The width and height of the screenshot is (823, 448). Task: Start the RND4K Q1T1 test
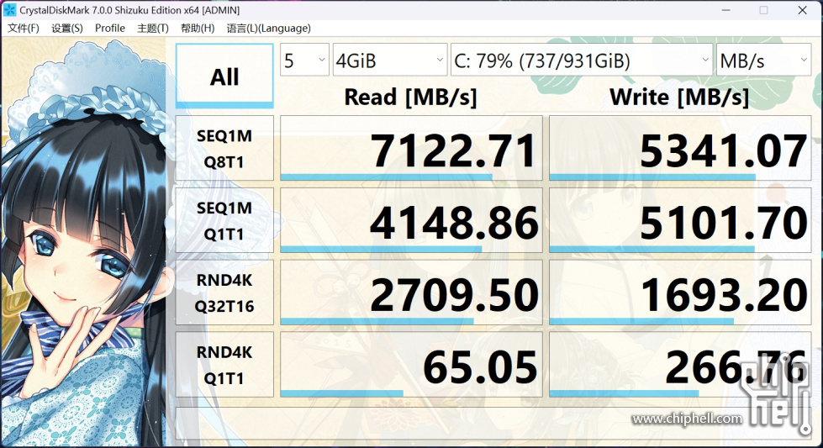click(x=224, y=365)
